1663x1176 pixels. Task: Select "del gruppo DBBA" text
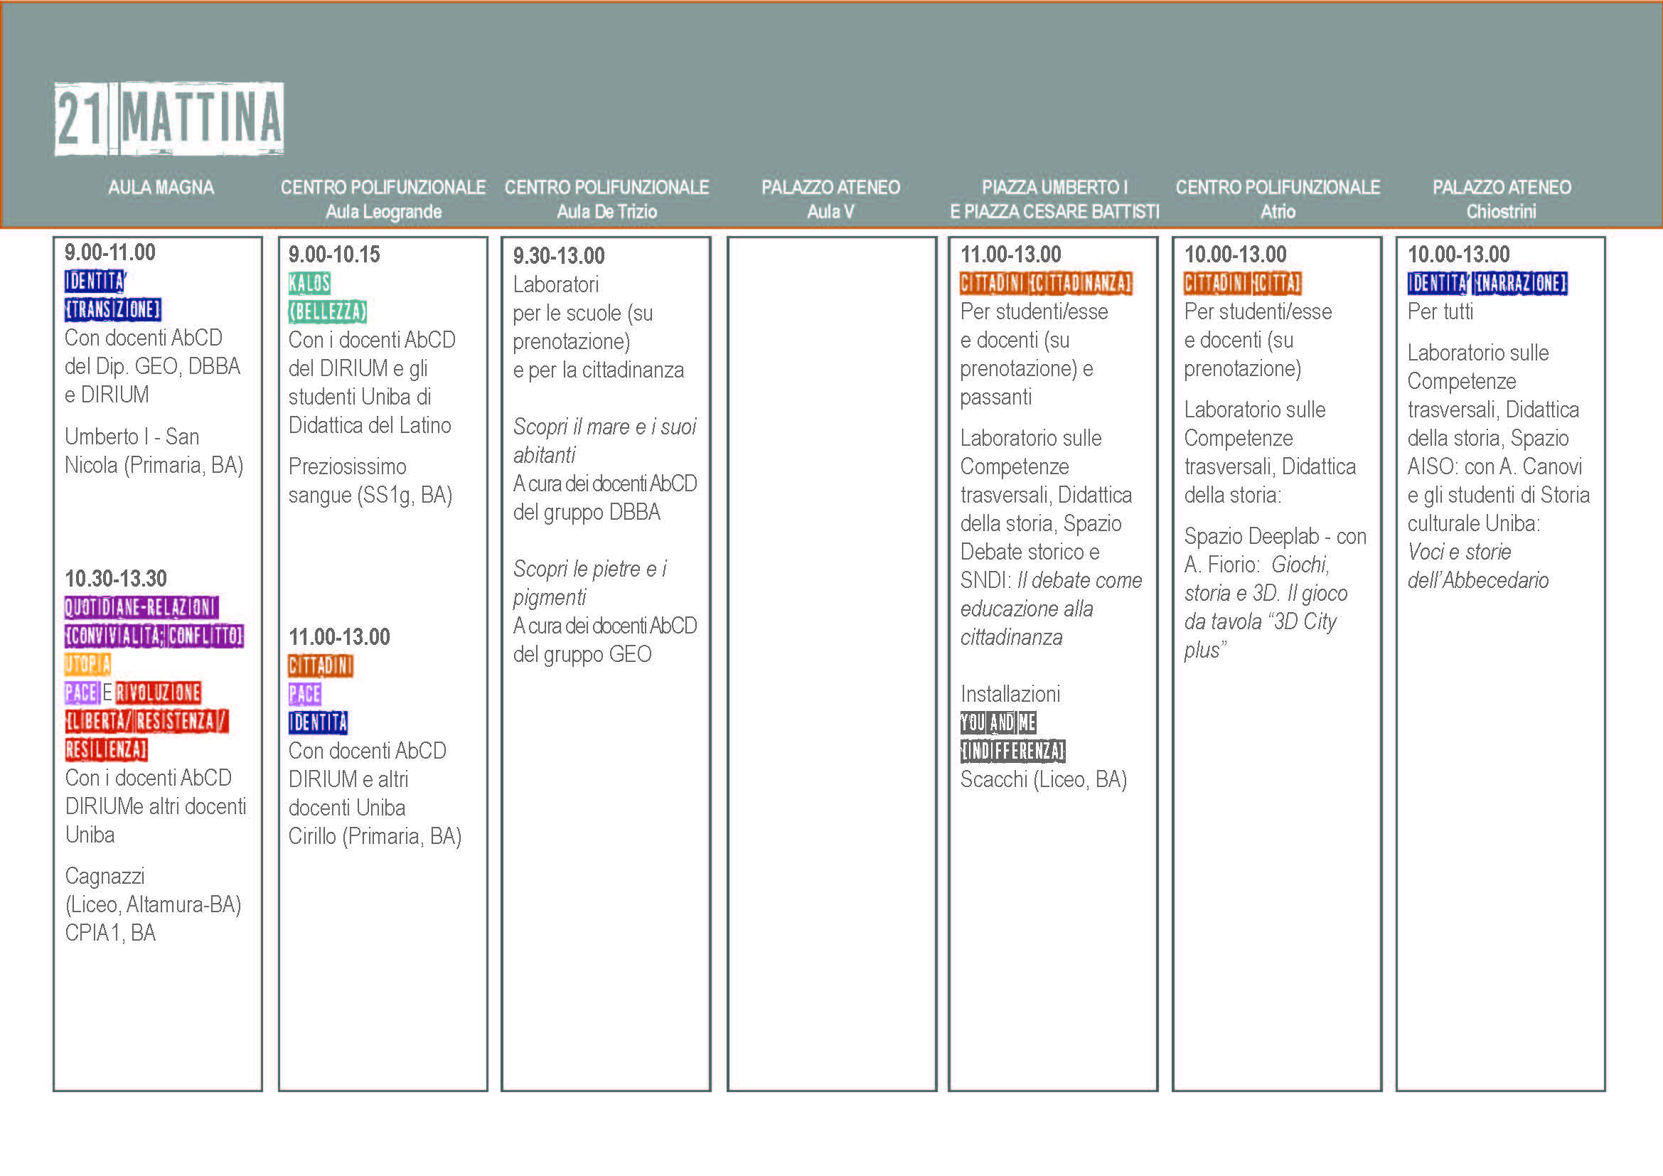pyautogui.click(x=587, y=513)
